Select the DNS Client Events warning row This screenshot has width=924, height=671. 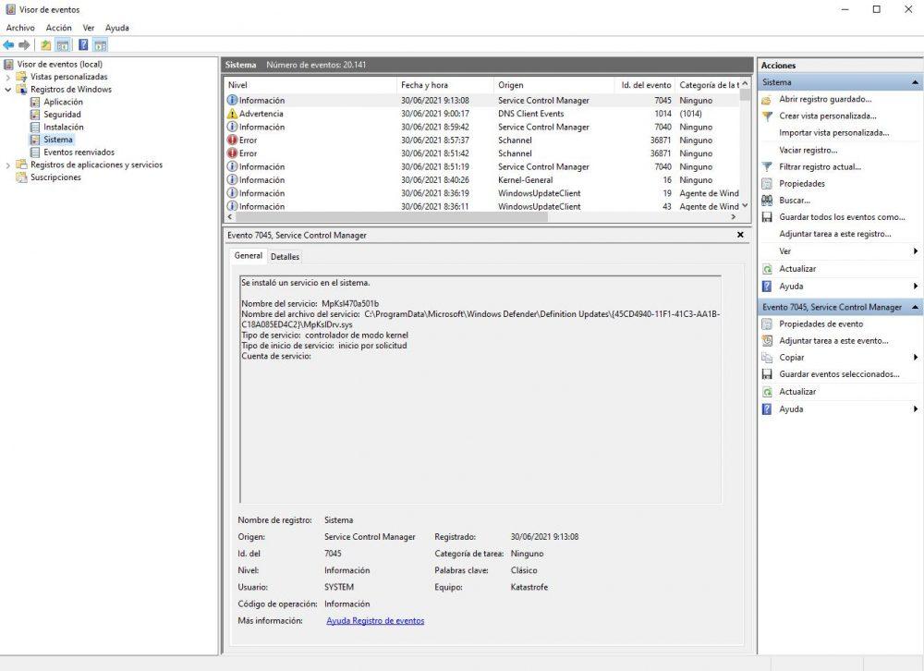482,114
